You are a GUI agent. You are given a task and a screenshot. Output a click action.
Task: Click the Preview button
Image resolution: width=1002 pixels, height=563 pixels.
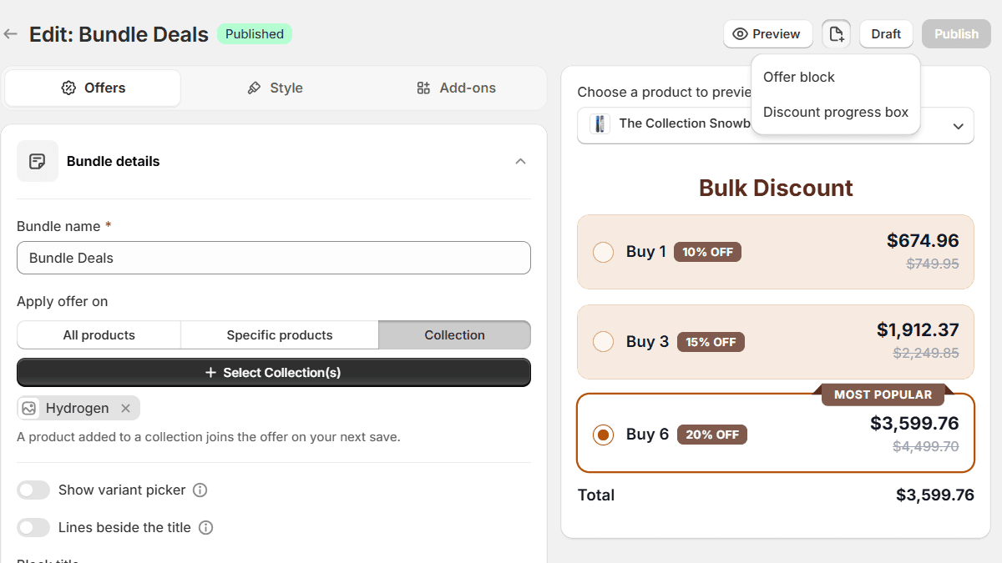coord(767,34)
